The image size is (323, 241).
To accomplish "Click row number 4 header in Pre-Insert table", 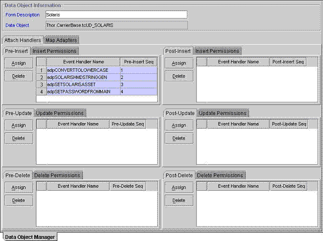I will (41, 91).
